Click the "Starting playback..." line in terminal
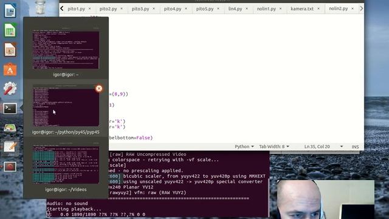The height and width of the screenshot is (219, 389). coord(74,209)
